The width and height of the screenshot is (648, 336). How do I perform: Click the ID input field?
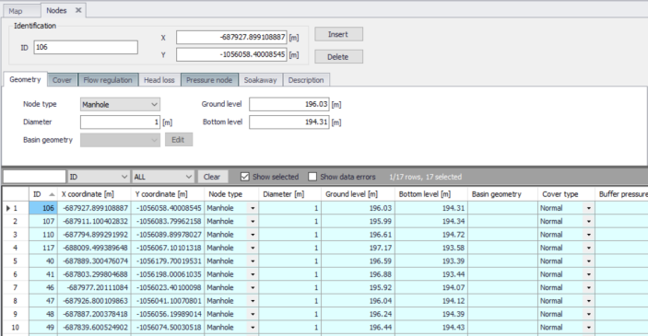click(86, 47)
